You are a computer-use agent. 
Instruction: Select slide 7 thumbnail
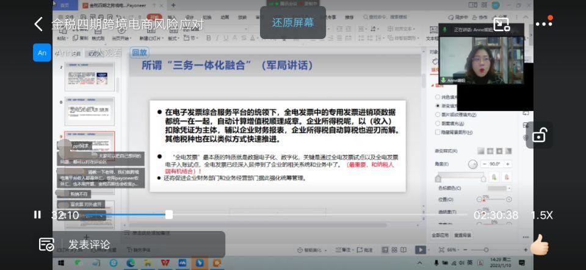[x=90, y=76]
